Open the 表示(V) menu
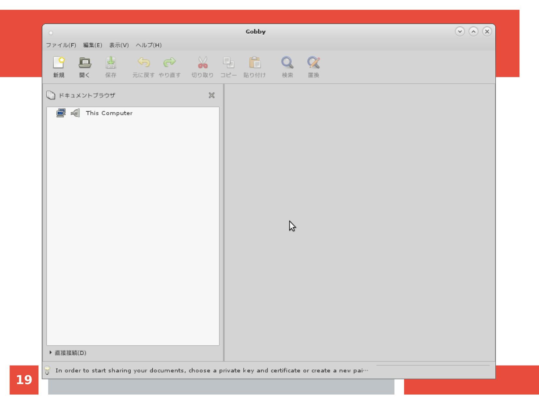The height and width of the screenshot is (404, 539). pos(119,45)
